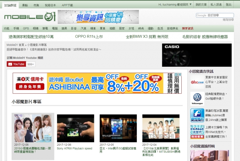Click the 樂享資訊 小惡魔回饋慶 header banner
This screenshot has width=240, height=161.
coord(98,17)
